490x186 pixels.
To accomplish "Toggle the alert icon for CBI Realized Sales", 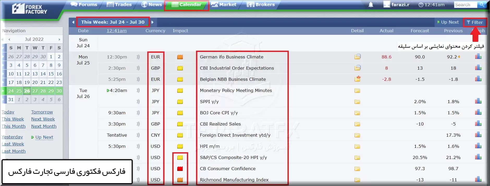I will [x=138, y=124].
